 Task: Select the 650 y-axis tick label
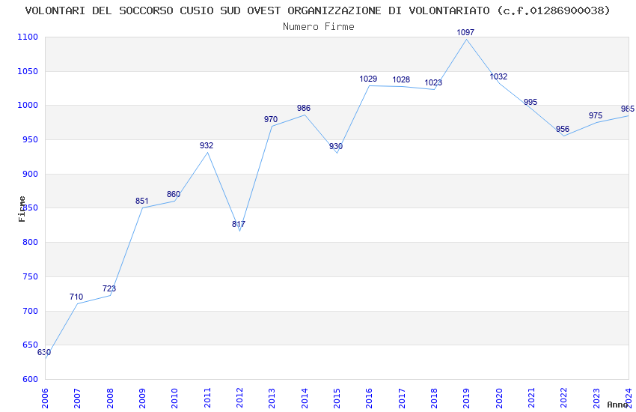(x=30, y=345)
